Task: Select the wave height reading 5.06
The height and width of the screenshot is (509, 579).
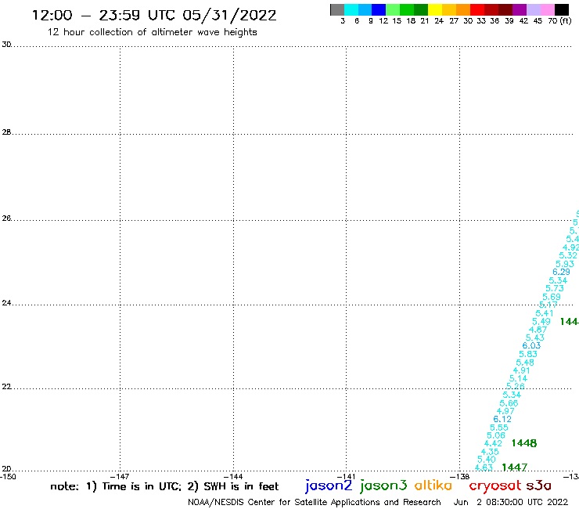Action: (495, 435)
